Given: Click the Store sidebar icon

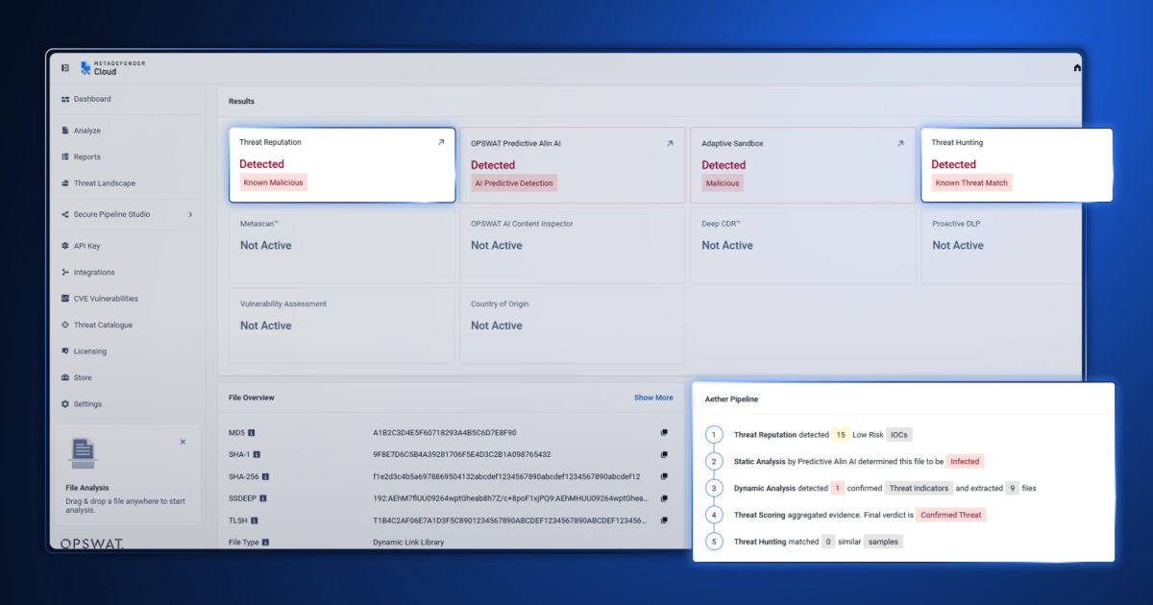Looking at the screenshot, I should [65, 377].
